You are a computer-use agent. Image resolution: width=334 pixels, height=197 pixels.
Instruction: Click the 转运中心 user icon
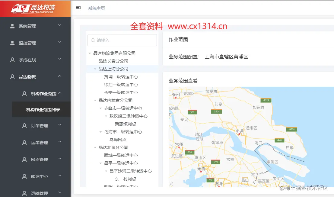click(x=24, y=176)
